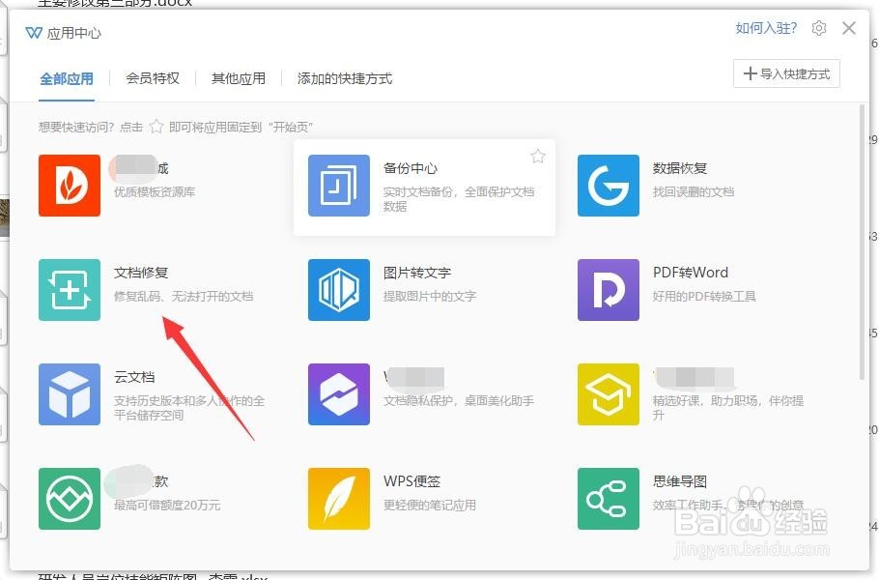Click the 云文档 title text

pos(134,377)
